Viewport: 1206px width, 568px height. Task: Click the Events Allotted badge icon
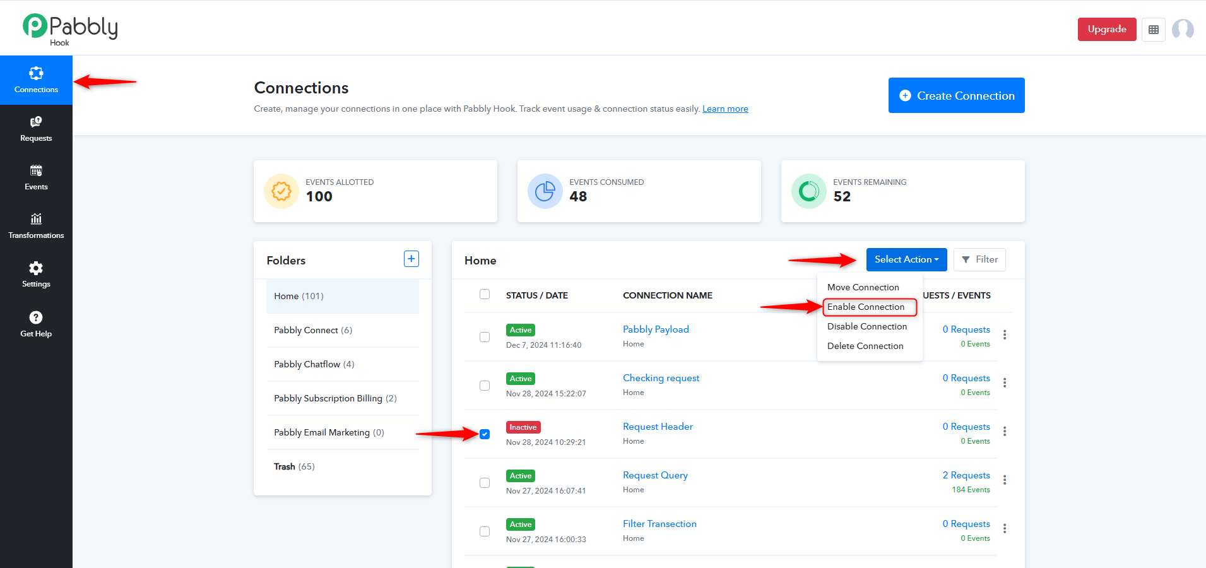[x=281, y=191]
